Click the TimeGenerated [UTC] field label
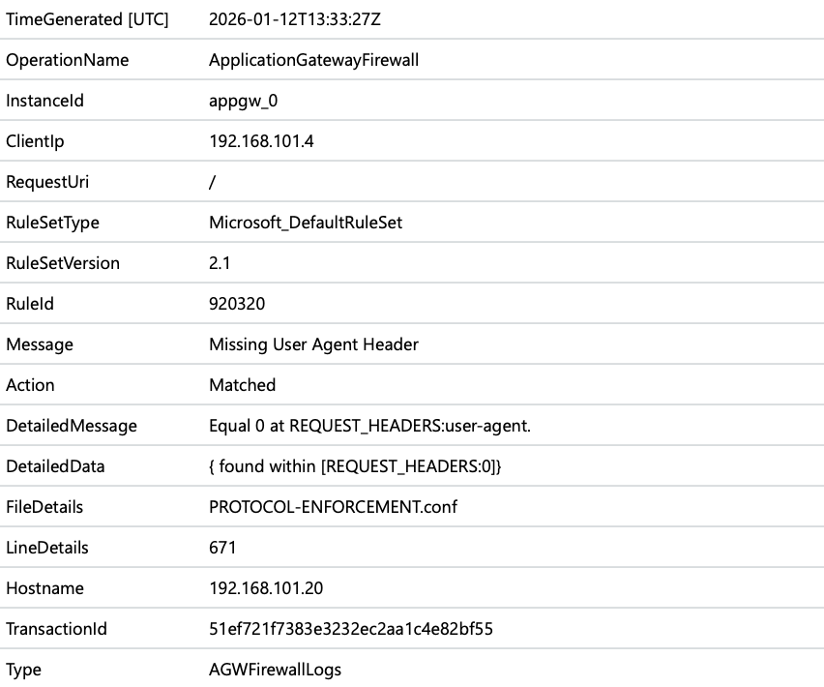 [x=87, y=19]
